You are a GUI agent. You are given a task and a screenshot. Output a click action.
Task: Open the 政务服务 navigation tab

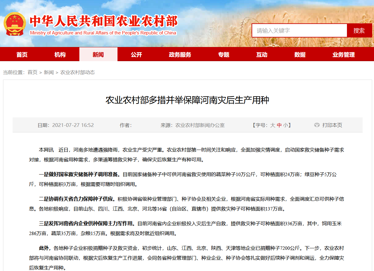[180, 54]
